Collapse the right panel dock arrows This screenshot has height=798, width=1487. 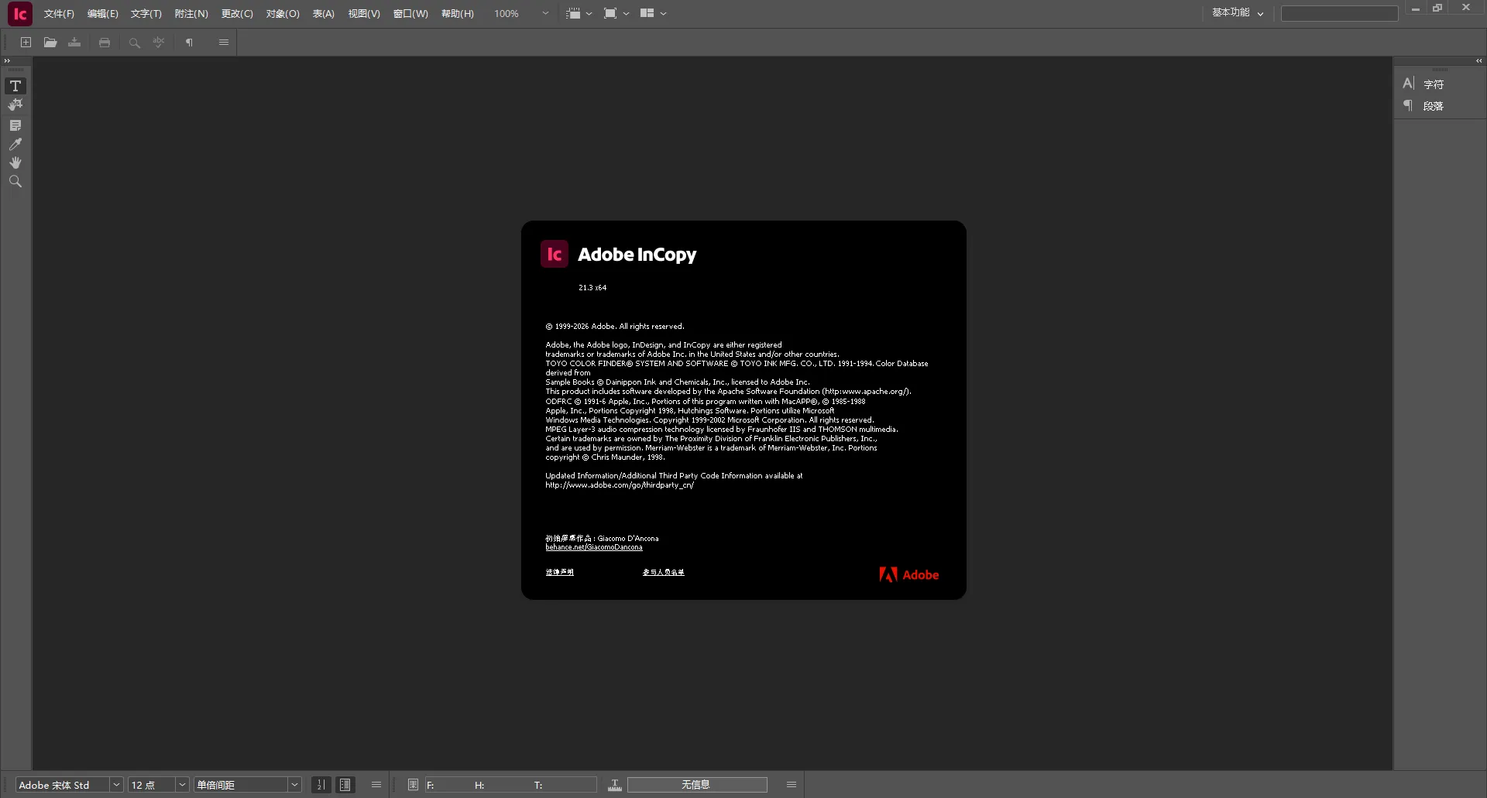pyautogui.click(x=1478, y=61)
